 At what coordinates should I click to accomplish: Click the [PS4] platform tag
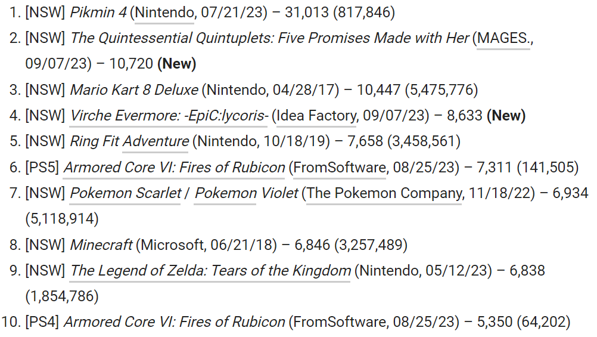(x=42, y=322)
